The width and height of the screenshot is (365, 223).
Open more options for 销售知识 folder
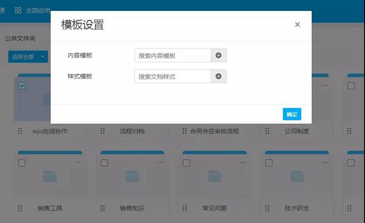161,162
